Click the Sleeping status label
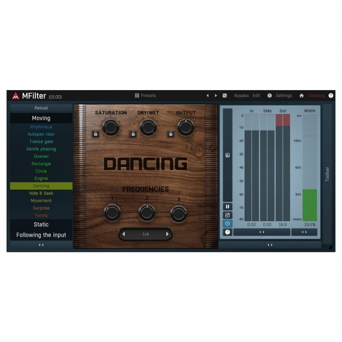Viewport: 342px width, 342px height. [x=316, y=96]
